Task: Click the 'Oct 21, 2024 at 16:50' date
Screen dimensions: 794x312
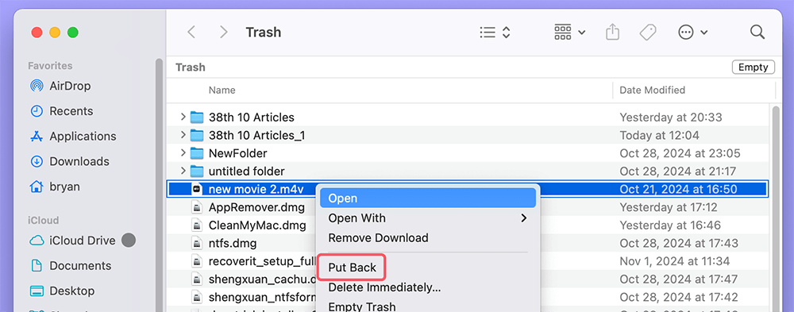Action: point(678,190)
